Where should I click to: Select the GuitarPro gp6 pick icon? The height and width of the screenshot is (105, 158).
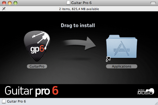[37, 46]
